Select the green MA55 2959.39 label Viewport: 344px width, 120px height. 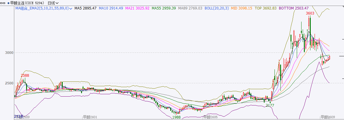[x=164, y=8]
